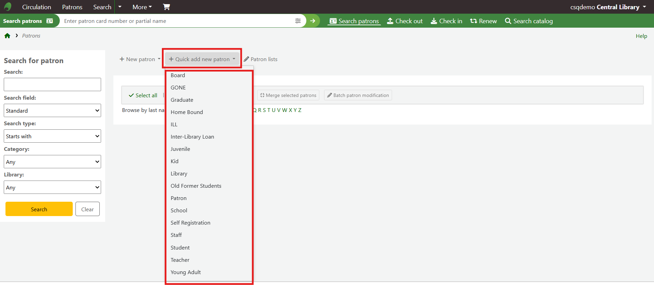Screen dimensions: 654x285
Task: Click the sidebar Search text field
Action: pyautogui.click(x=52, y=84)
